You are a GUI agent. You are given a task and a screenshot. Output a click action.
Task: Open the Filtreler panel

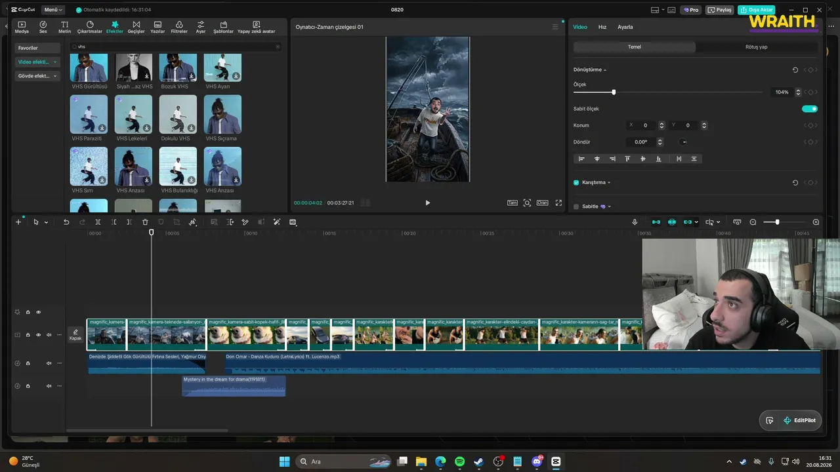[179, 27]
